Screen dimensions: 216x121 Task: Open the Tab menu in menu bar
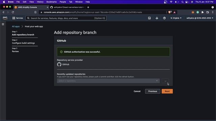[x=71, y=2]
